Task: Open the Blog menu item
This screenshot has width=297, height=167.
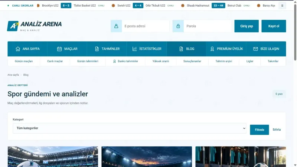Action: [x=186, y=49]
